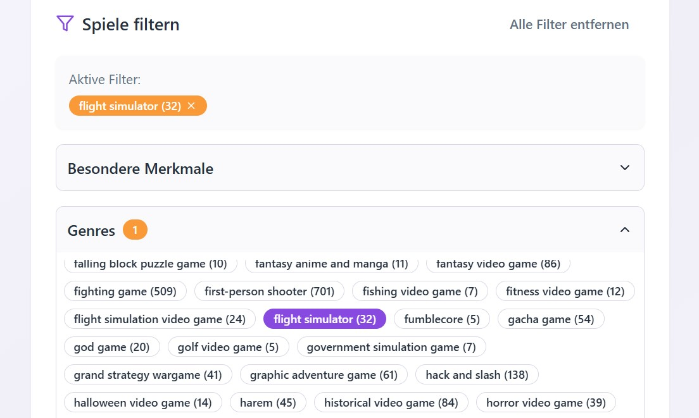Deselect the flight simulator genre chip
The width and height of the screenshot is (699, 418).
324,319
